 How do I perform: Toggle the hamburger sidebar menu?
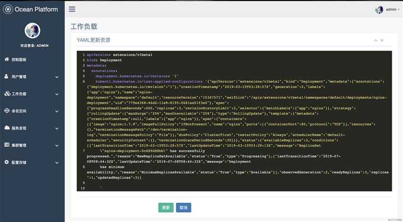coord(72,9)
